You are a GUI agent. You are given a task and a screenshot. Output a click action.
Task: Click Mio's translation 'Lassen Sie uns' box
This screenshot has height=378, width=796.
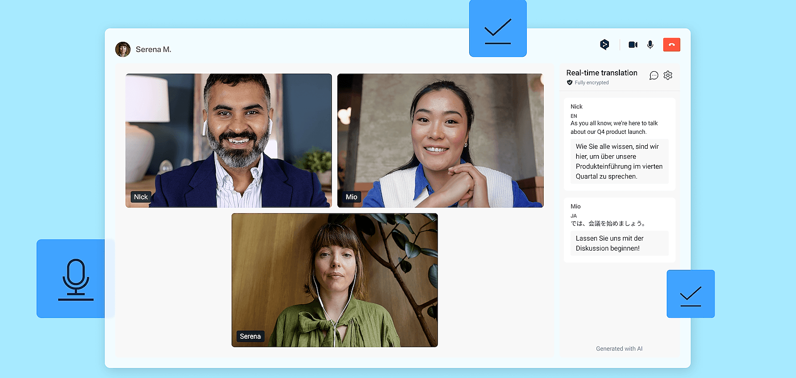coord(619,243)
